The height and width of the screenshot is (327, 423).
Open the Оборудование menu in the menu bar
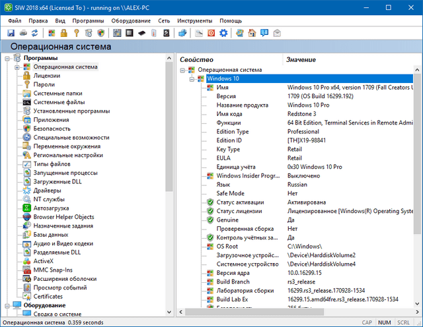(x=131, y=20)
